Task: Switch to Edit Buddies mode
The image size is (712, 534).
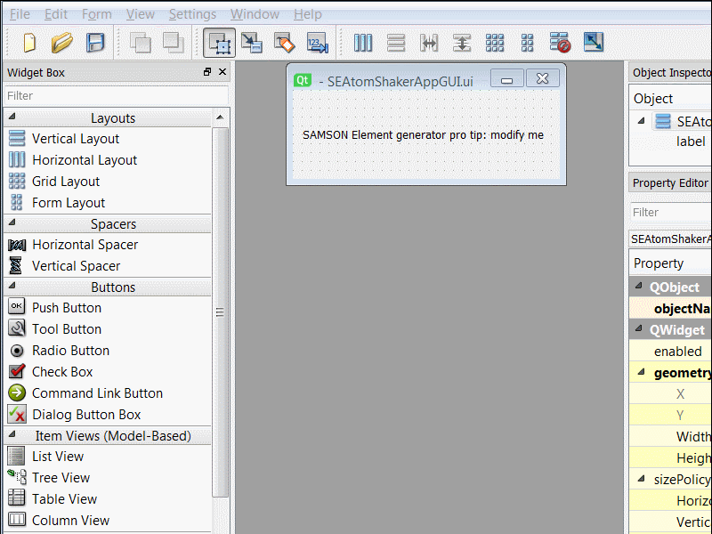Action: 285,42
